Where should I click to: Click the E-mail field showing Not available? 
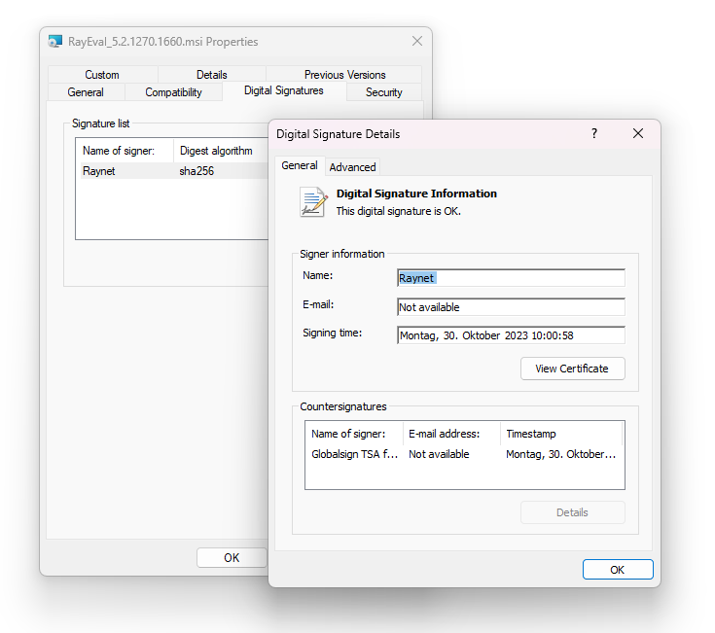click(x=511, y=307)
